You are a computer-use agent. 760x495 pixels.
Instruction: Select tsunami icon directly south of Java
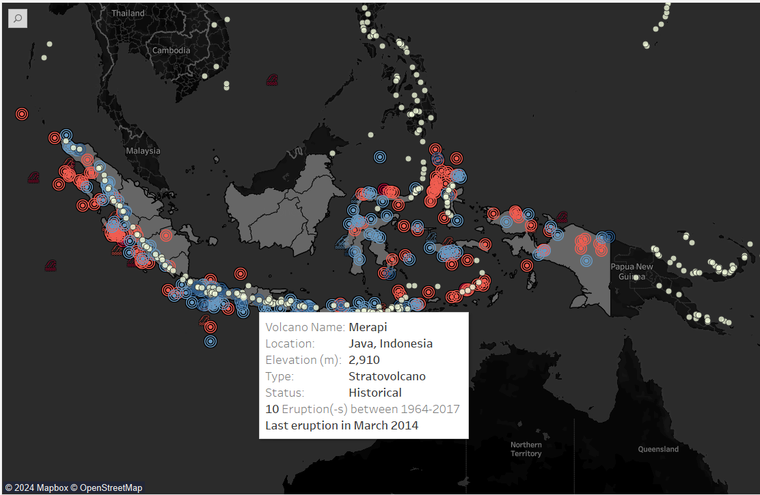click(204, 320)
